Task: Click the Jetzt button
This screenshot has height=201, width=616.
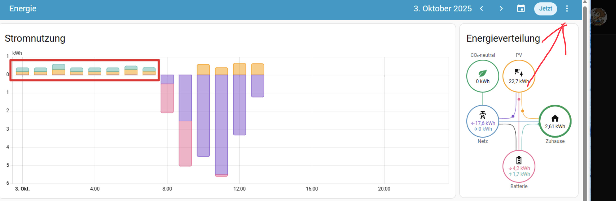Action: pyautogui.click(x=545, y=9)
